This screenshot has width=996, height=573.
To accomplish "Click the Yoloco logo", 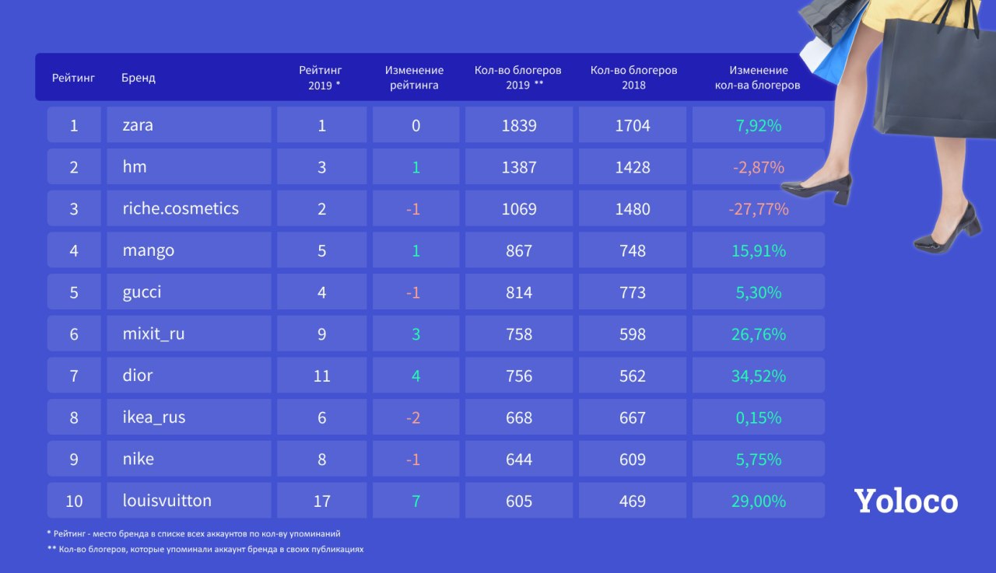I will tap(906, 501).
